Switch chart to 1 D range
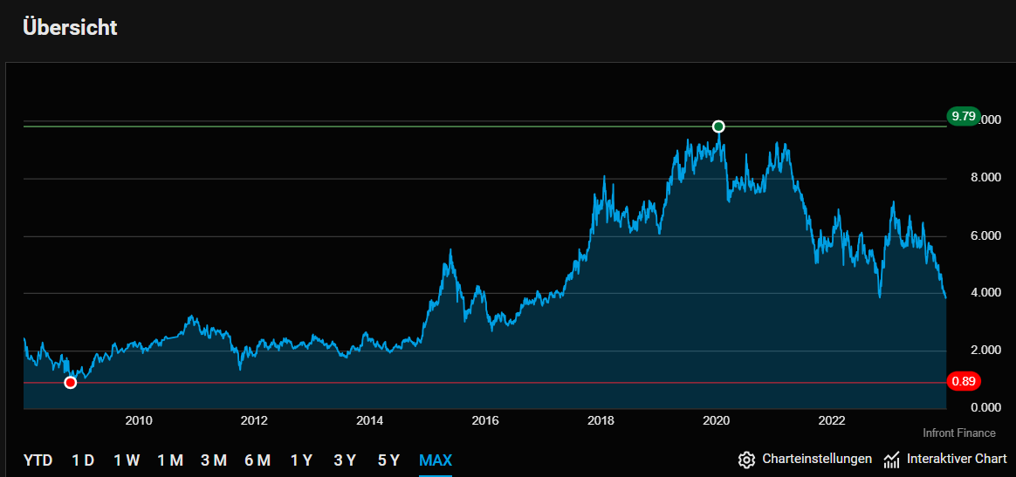This screenshot has width=1016, height=477. [x=83, y=460]
